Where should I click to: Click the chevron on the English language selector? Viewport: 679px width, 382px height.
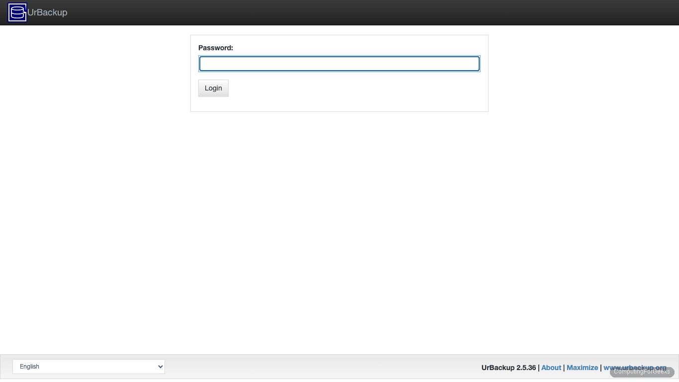point(158,367)
